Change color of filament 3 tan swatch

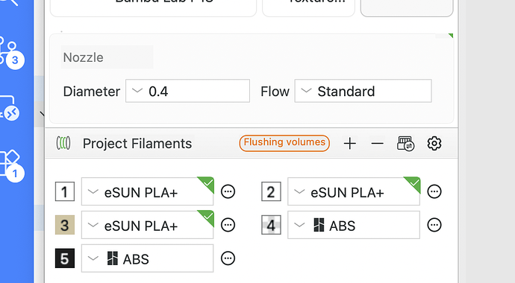[65, 225]
